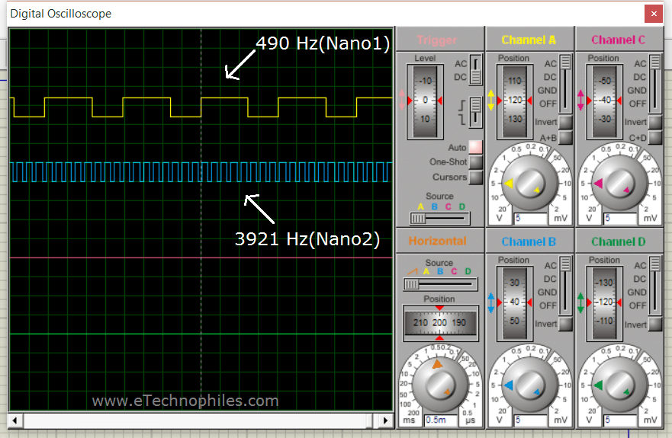Click Channel D Position thumbwheel
The width and height of the screenshot is (672, 438).
(604, 303)
